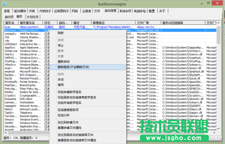Image resolution: width=225 pixels, height=144 pixels.
Task: Click the 文件厂商 column header
Action: [x=148, y=23]
